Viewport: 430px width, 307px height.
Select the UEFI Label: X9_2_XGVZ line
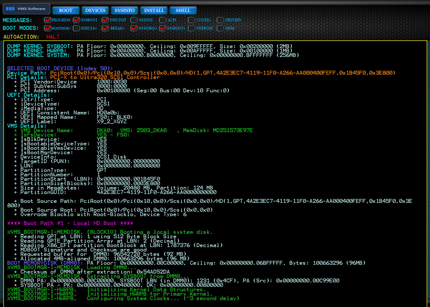click(70, 121)
